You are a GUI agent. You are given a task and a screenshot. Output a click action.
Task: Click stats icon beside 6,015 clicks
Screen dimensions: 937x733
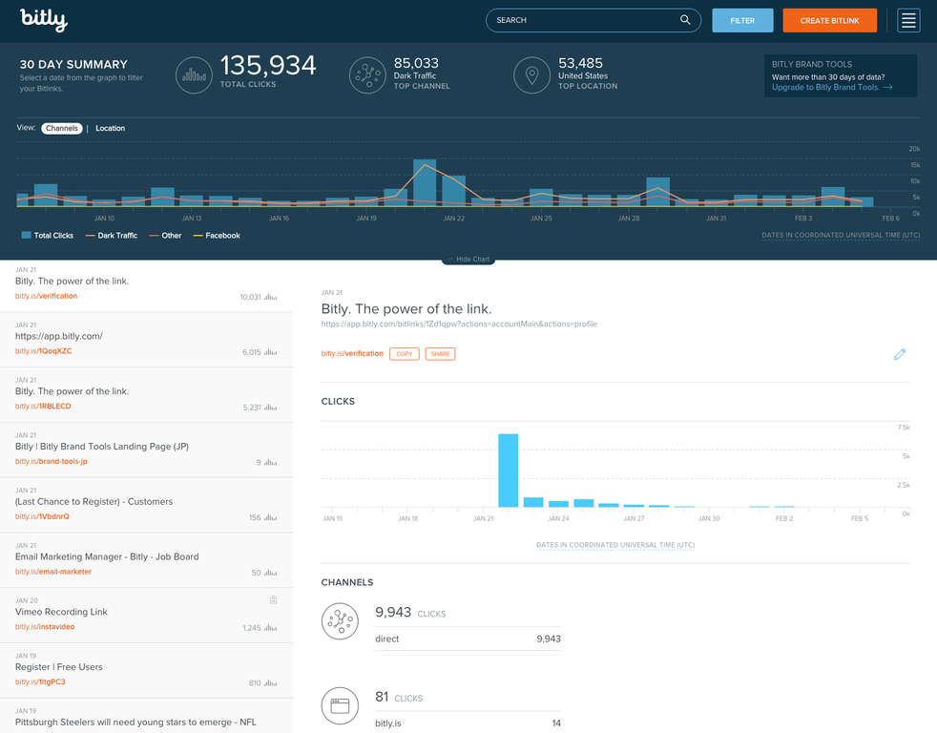271,352
